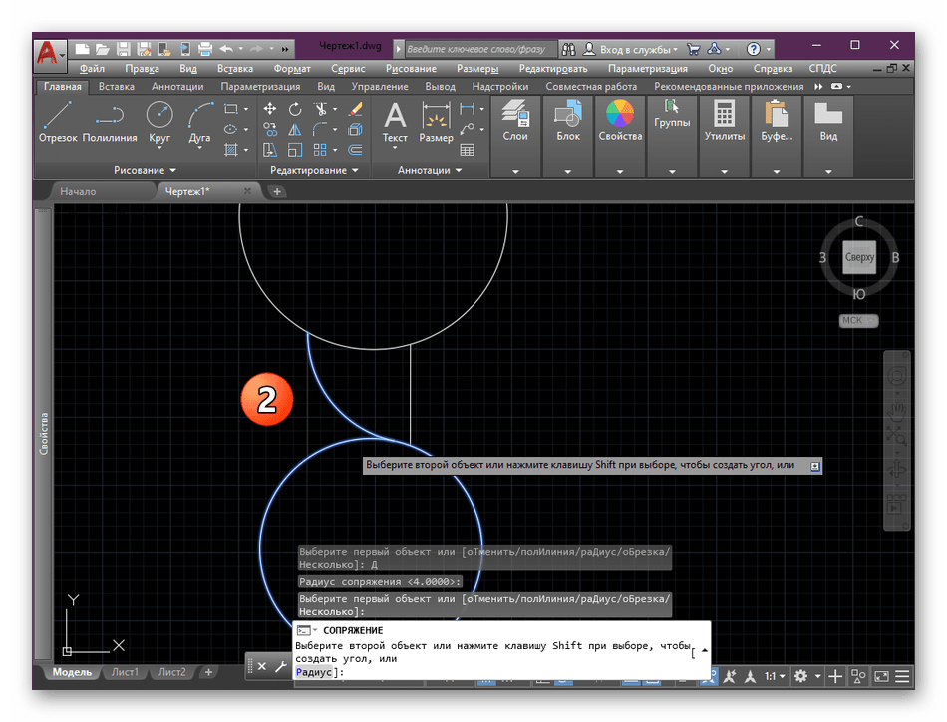947x722 pixels.
Task: Toggle isolate objects status icon
Action: point(858,677)
